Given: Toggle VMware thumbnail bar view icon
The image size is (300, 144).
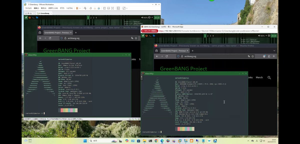Looking at the screenshot, I should [108, 8].
